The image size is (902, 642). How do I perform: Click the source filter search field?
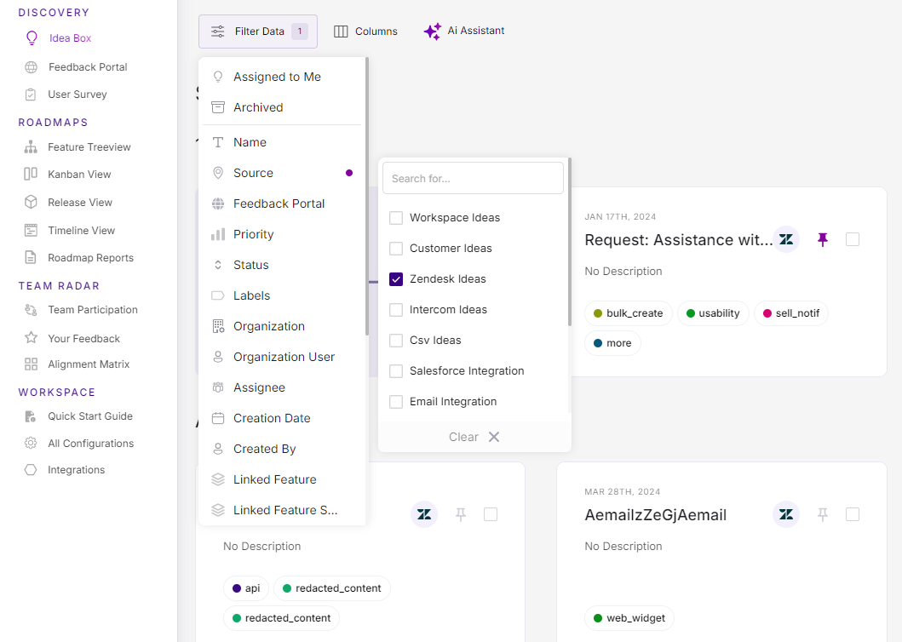473,177
